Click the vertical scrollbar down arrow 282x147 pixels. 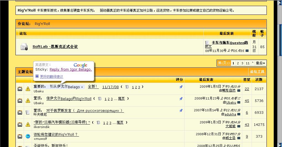coord(279,145)
